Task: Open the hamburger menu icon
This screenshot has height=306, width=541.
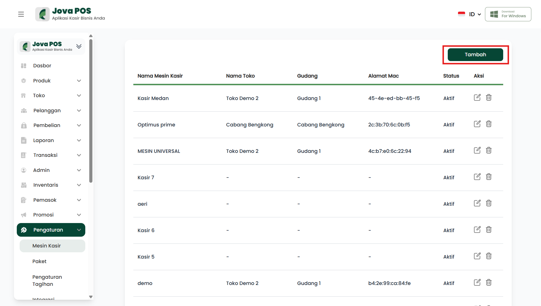Action: (x=21, y=14)
